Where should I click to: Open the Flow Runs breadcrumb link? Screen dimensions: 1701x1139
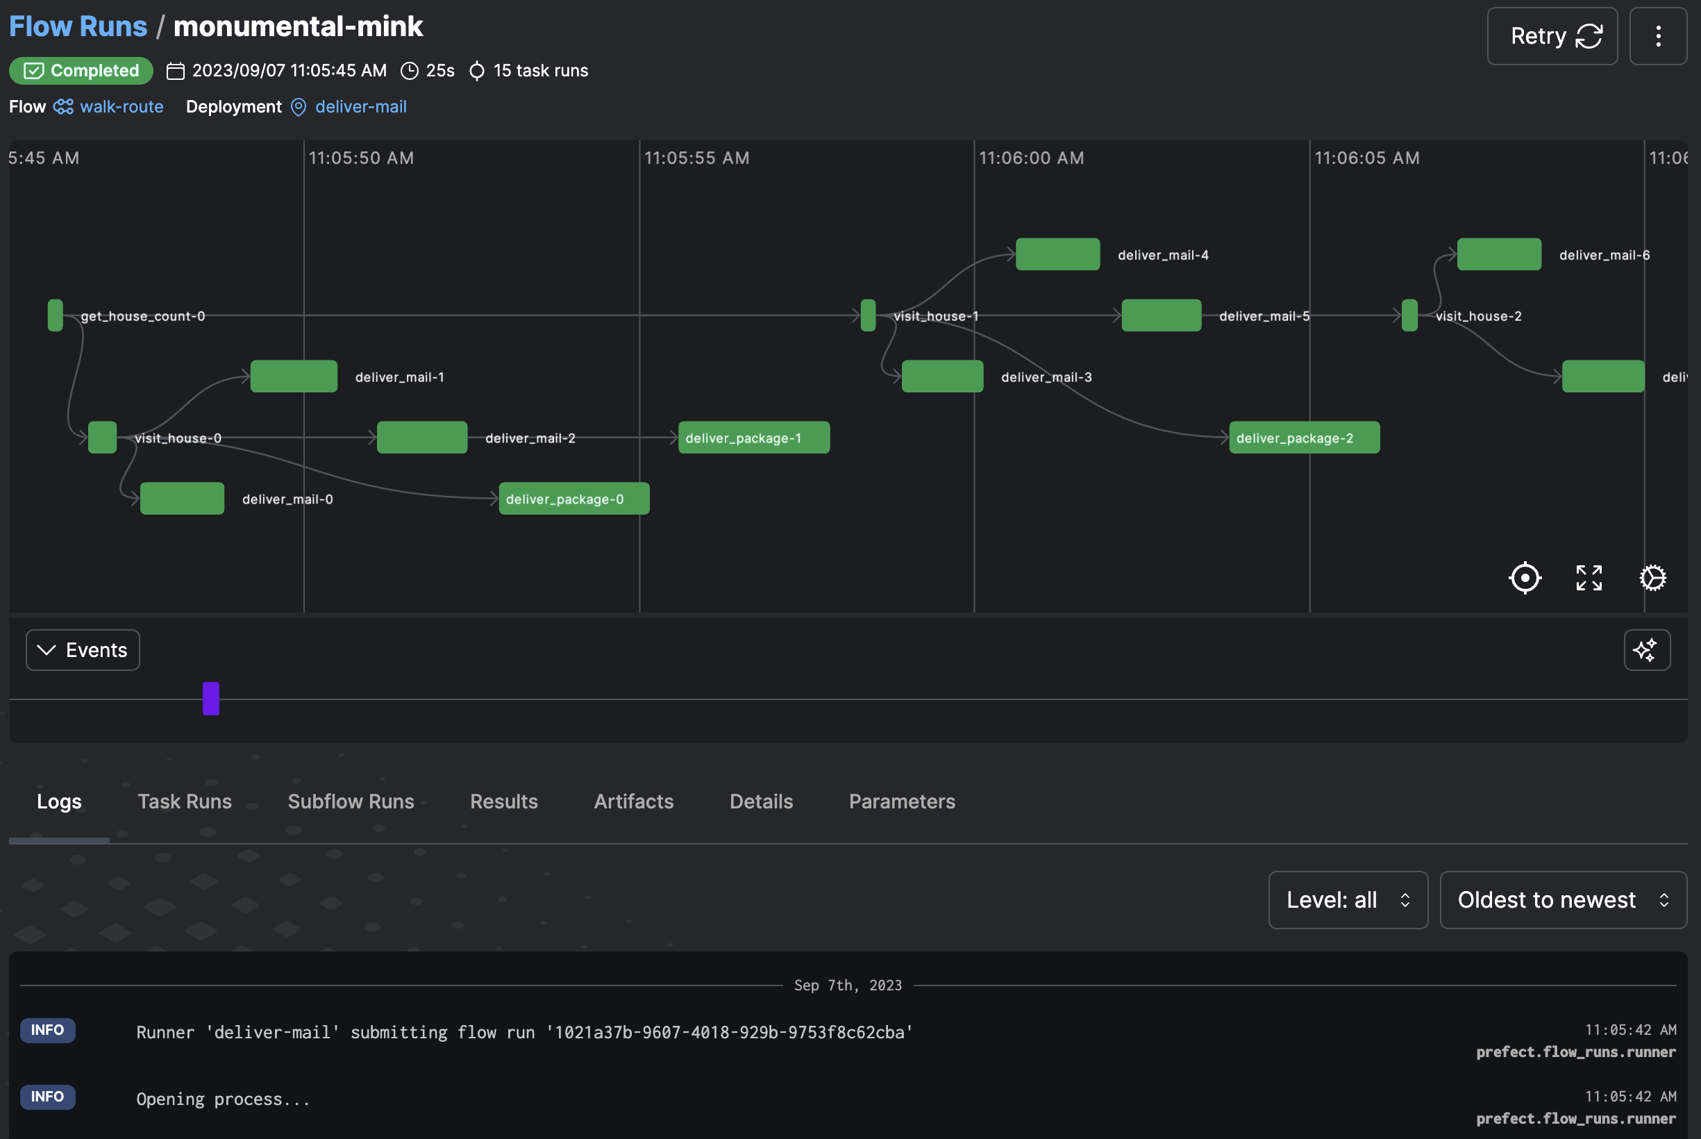tap(78, 26)
